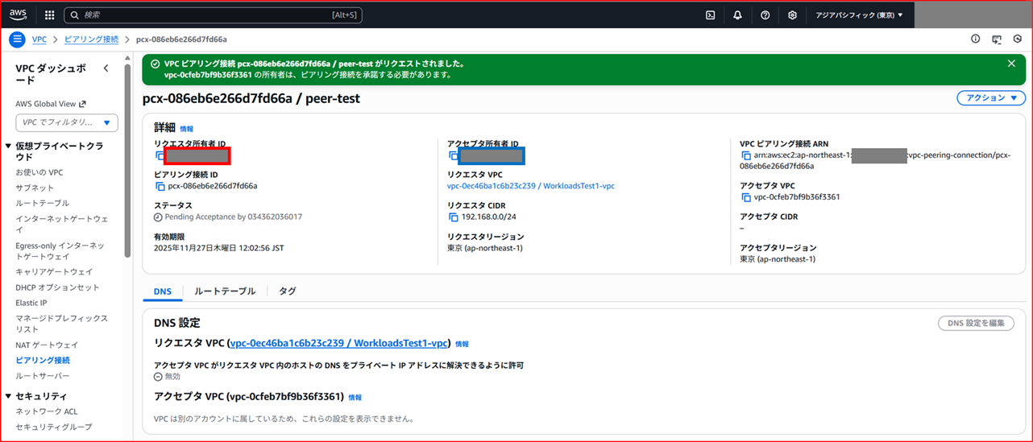Viewport: 1033px width, 442px height.
Task: Switch to the ルートテーブル tab
Action: tap(225, 291)
